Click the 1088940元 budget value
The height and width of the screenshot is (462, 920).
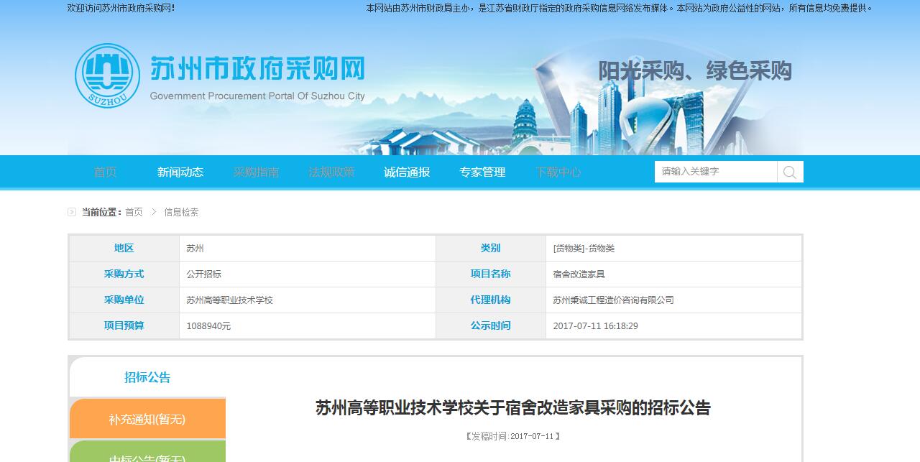click(x=208, y=326)
